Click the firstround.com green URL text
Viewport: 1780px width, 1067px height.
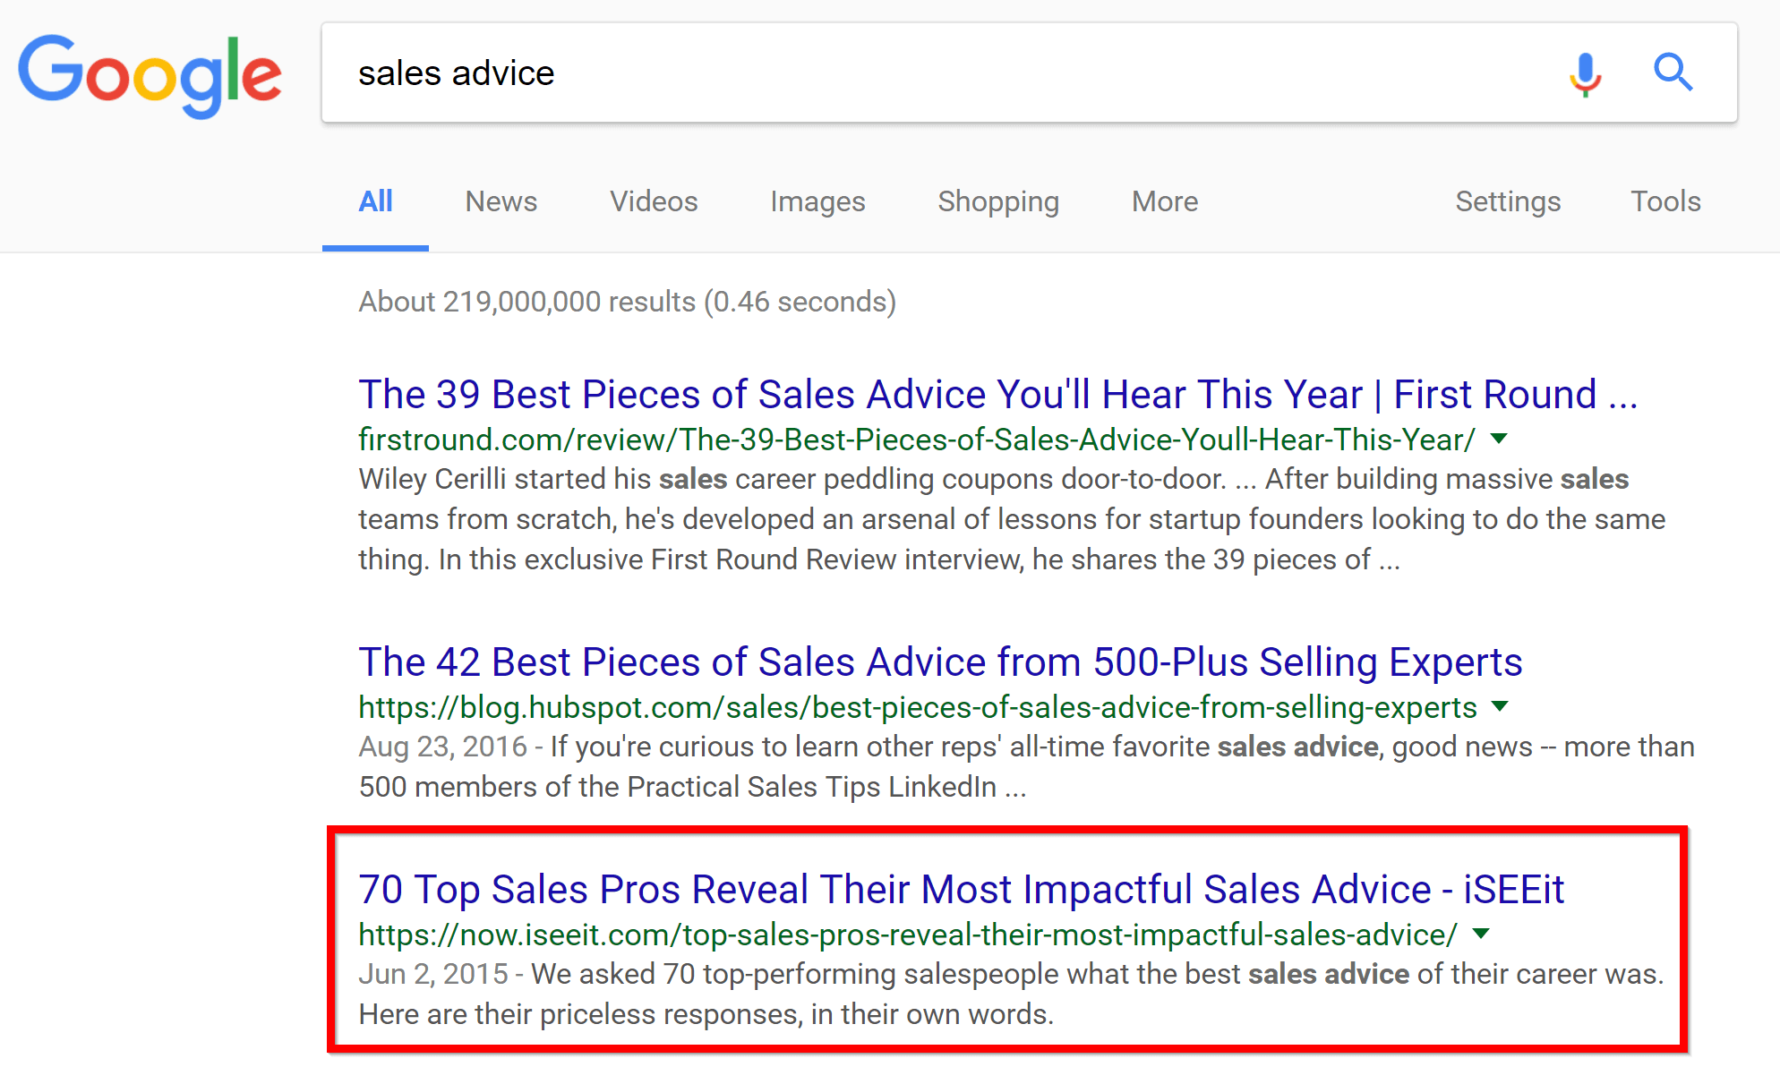(917, 440)
